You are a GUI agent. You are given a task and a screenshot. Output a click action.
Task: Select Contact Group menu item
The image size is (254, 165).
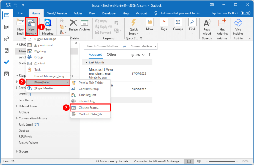tap(90, 89)
